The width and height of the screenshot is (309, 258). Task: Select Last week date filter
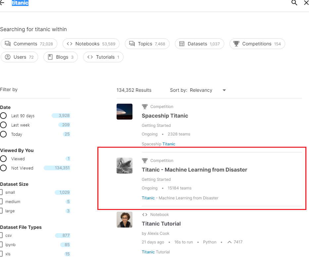(3, 125)
